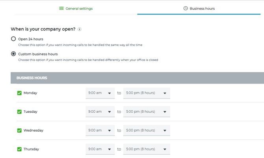The image size is (264, 158).
Task: Open Wednesday end time dropdown
Action: 147,130
